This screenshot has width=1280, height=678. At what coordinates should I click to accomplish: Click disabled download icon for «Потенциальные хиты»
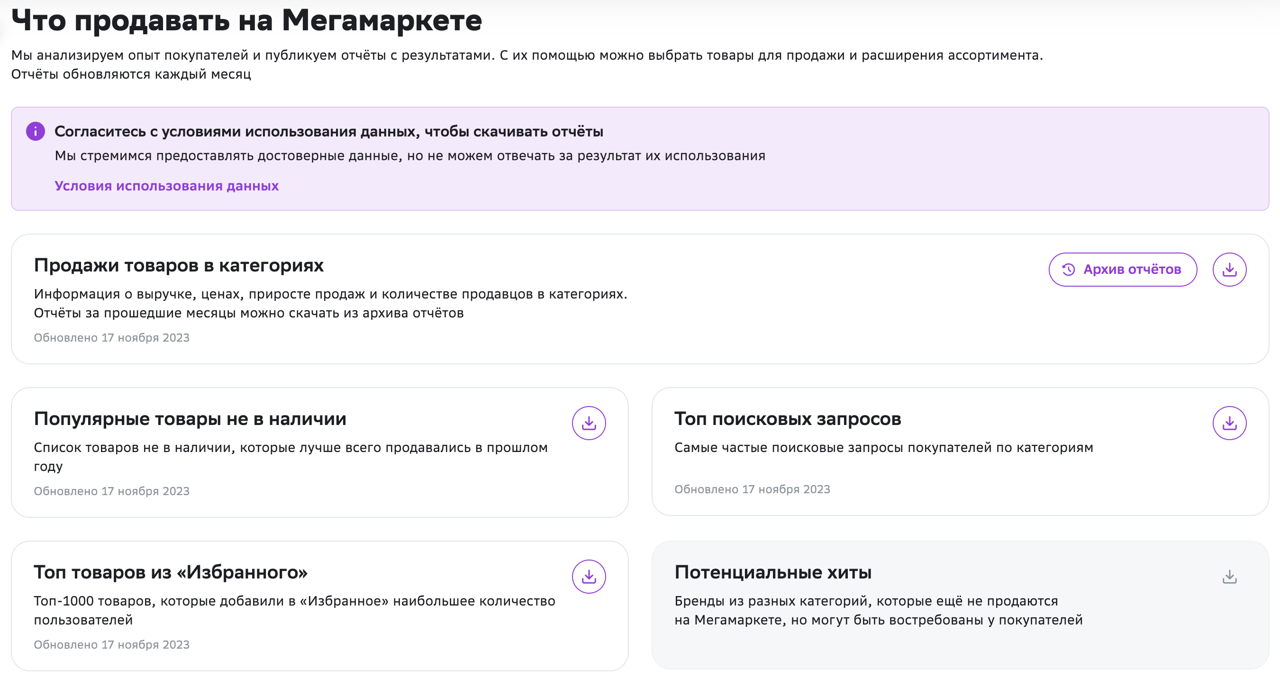1229,577
